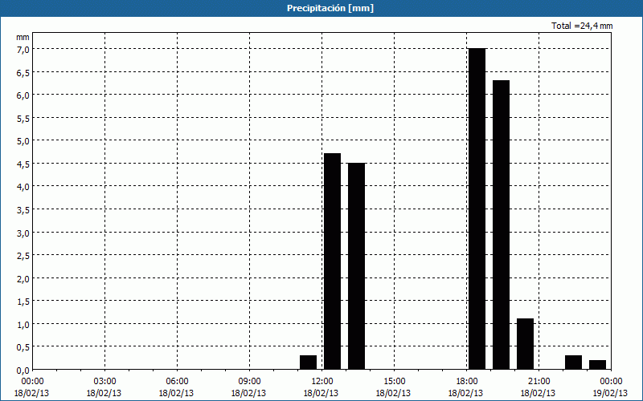Select the 4,5 mm bar after 13:00
This screenshot has height=401, width=643.
(356, 266)
